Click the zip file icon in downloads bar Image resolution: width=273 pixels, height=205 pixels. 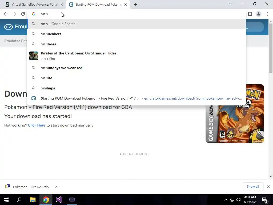[7, 187]
